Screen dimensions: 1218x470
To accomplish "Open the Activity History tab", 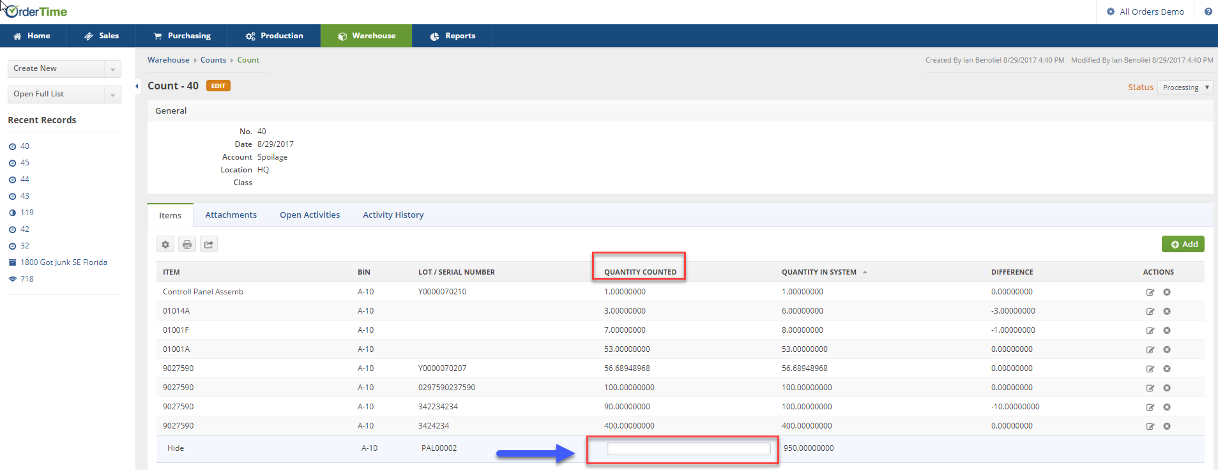I will (393, 215).
